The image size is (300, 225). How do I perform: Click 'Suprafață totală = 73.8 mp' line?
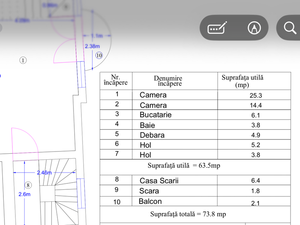(188, 214)
